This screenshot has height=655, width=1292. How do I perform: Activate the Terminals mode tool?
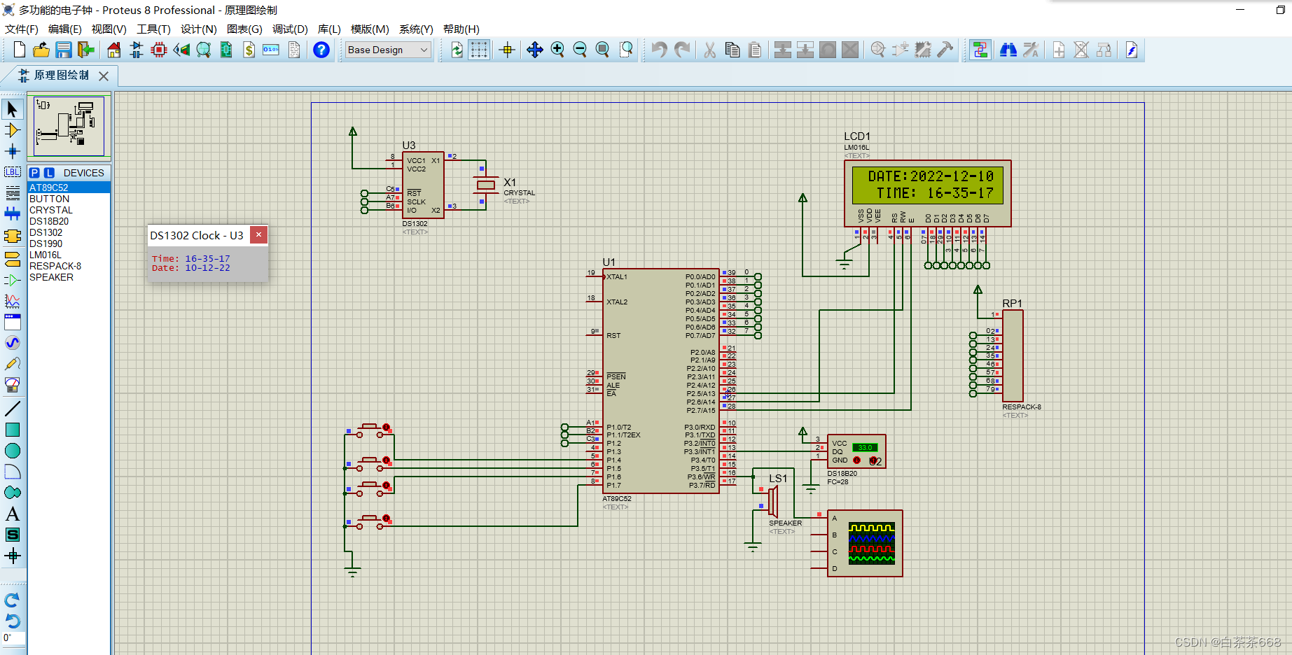click(x=12, y=260)
